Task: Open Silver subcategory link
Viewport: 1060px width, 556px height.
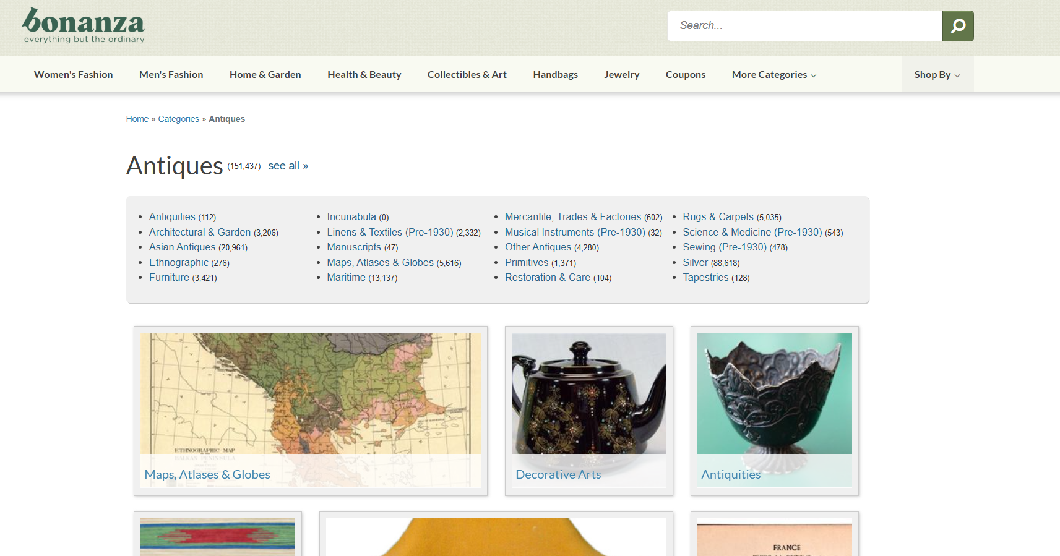Action: 696,263
